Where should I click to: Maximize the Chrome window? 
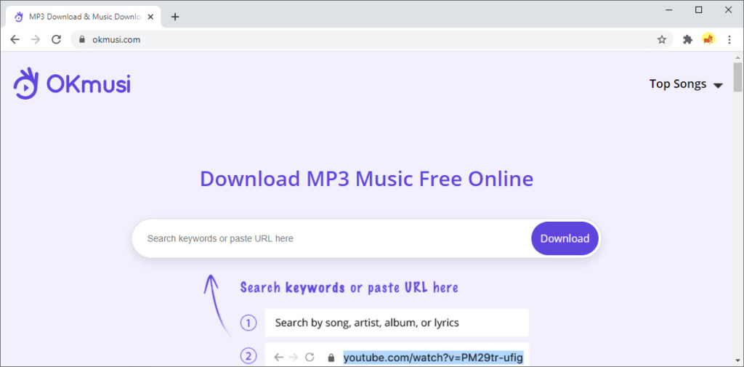pos(698,10)
